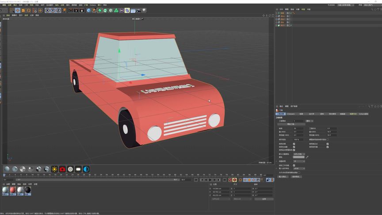Toggle the linear workflow checkbox

click(294, 165)
